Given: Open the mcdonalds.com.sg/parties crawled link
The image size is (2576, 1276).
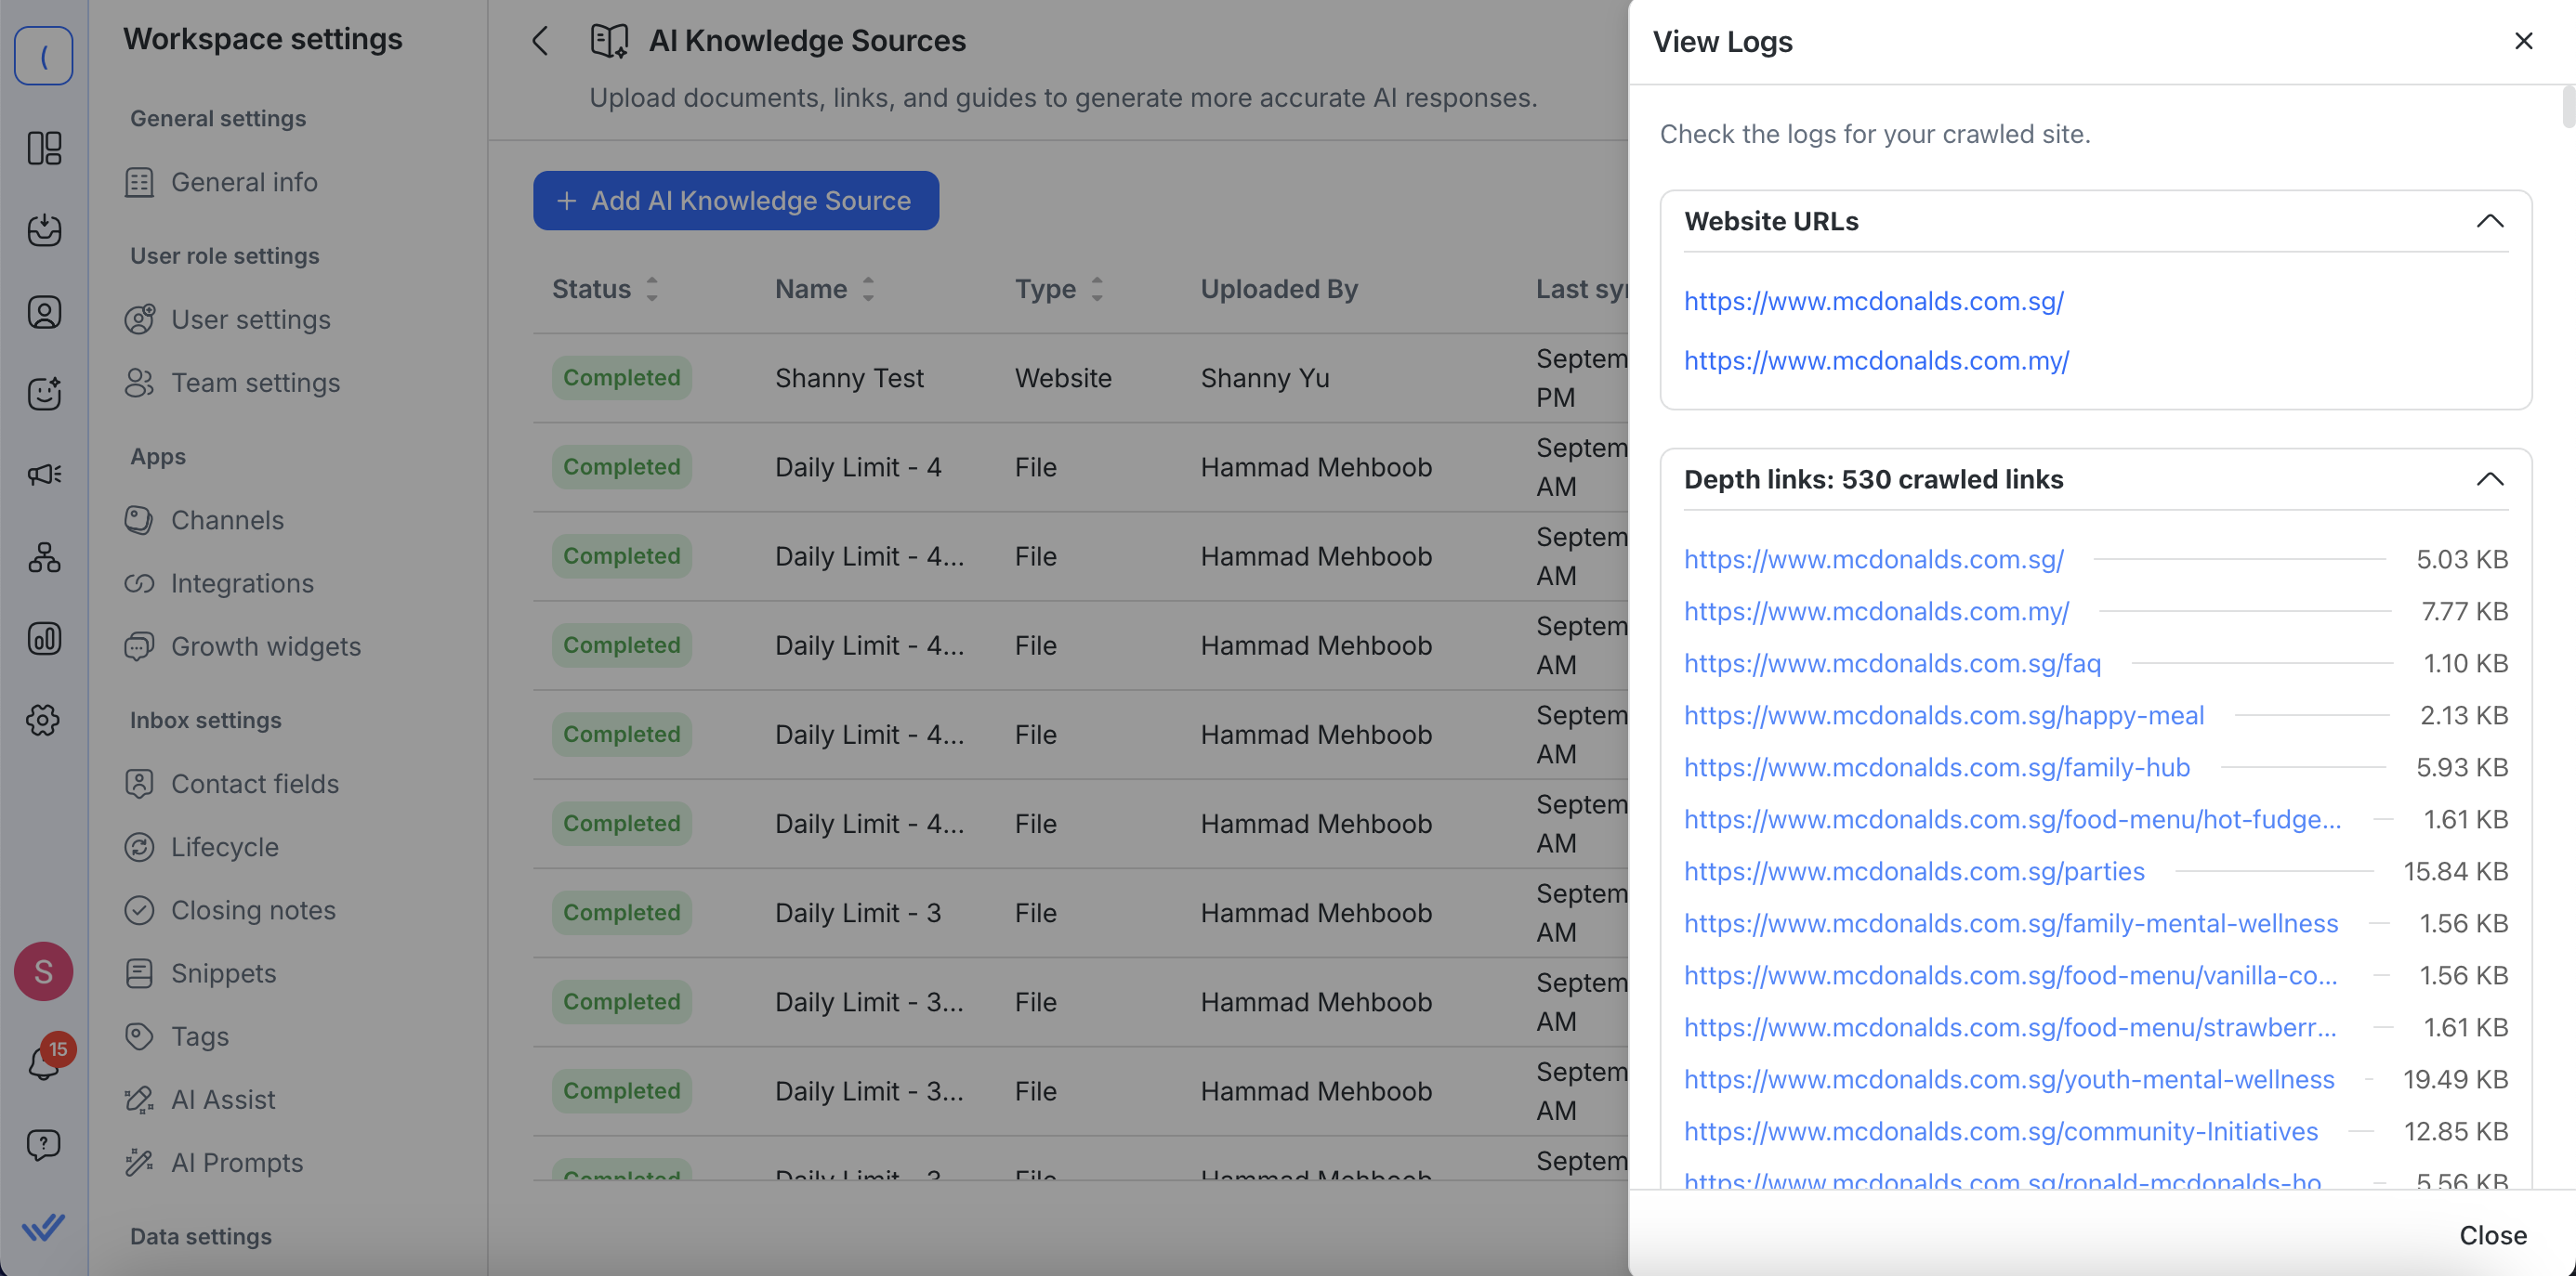Looking at the screenshot, I should coord(1914,871).
